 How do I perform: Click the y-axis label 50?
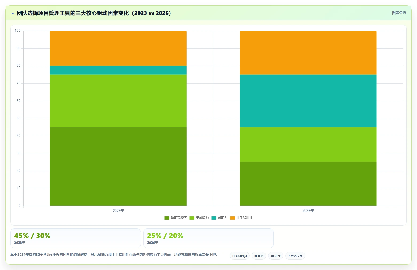(18, 118)
